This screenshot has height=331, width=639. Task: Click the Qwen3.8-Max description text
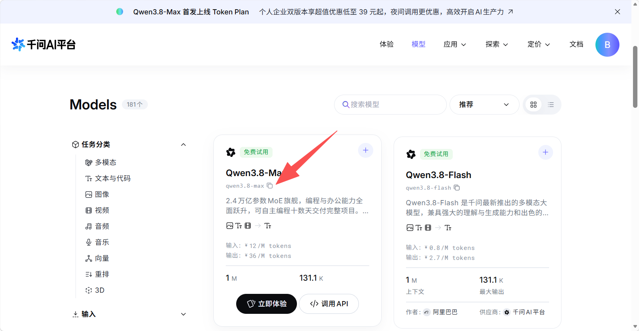pyautogui.click(x=297, y=206)
